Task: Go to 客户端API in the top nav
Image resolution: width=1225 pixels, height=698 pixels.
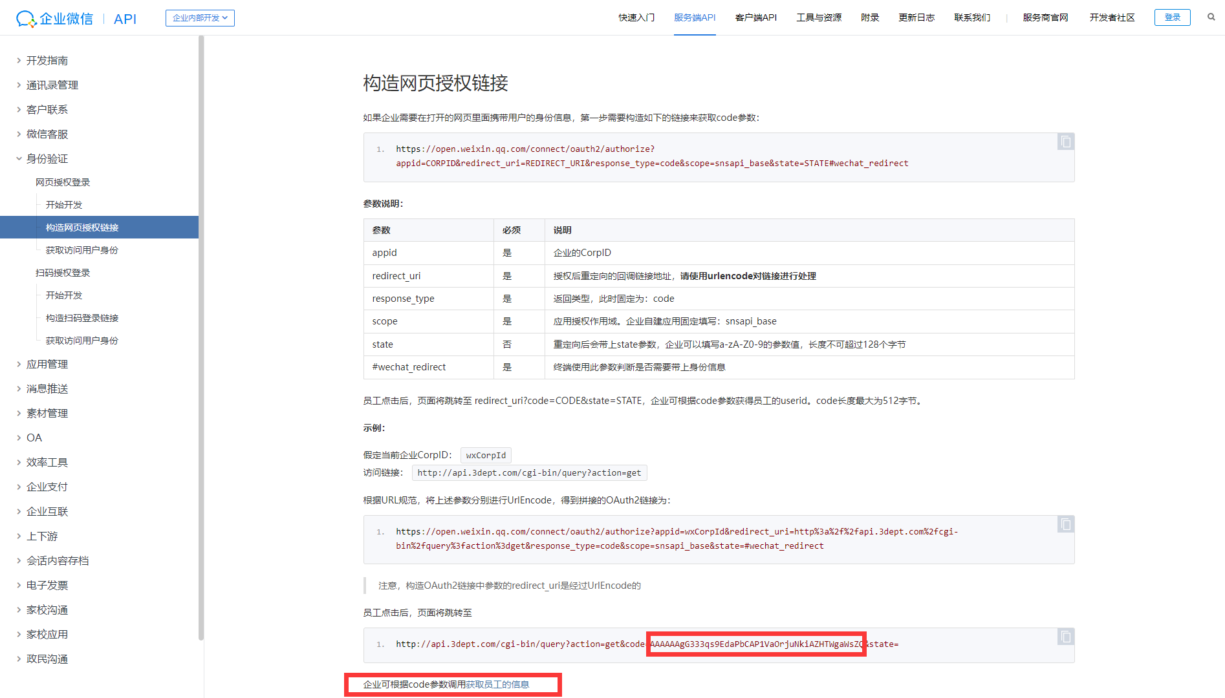Action: (756, 17)
